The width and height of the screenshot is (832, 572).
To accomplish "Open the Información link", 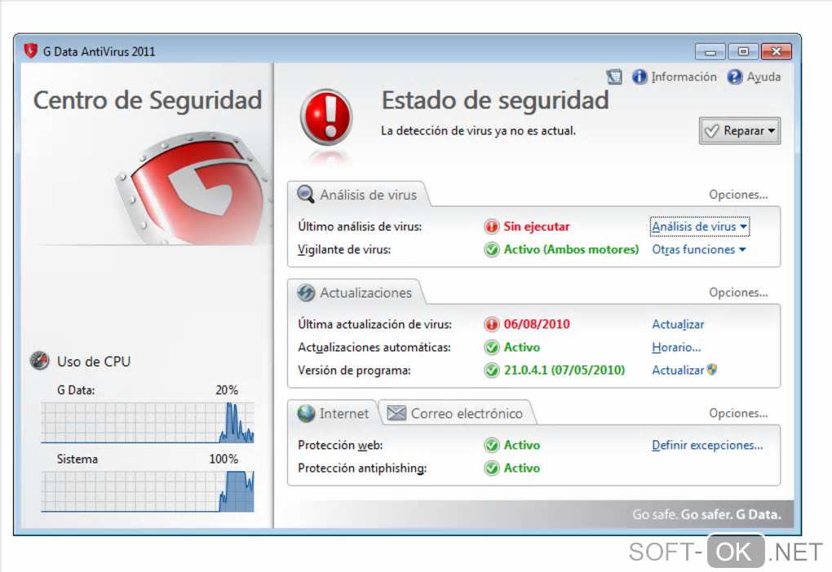I will (684, 77).
